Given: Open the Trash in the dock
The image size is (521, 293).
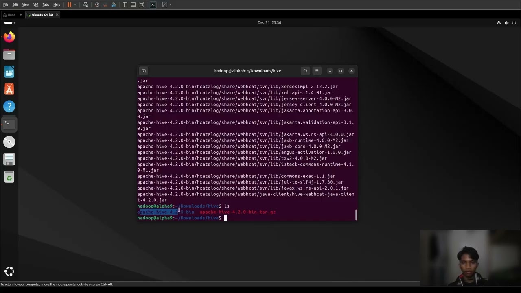Looking at the screenshot, I should click(x=9, y=177).
